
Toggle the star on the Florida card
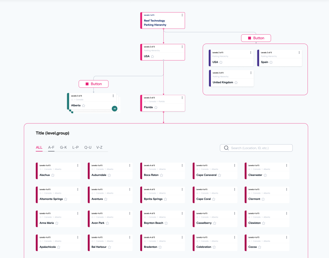pos(156,107)
